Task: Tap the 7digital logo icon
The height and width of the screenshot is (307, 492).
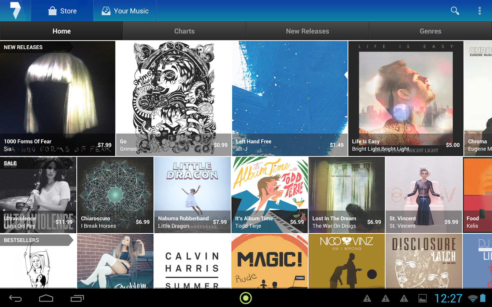Action: pyautogui.click(x=15, y=11)
